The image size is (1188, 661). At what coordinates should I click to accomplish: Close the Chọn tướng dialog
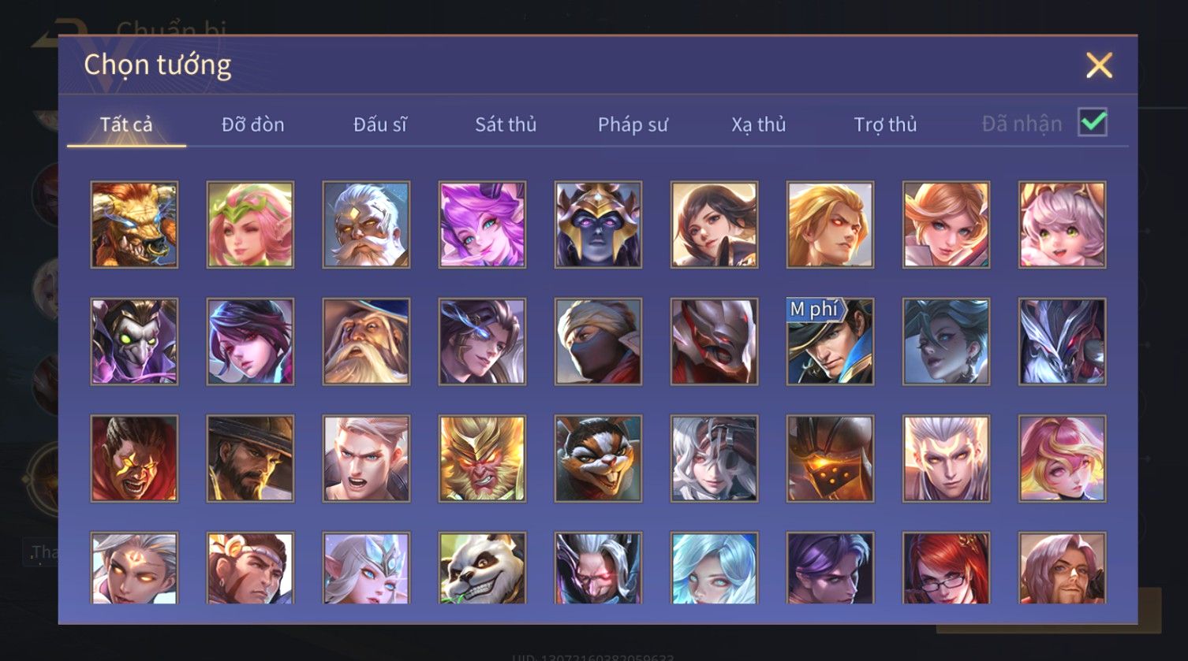1099,65
